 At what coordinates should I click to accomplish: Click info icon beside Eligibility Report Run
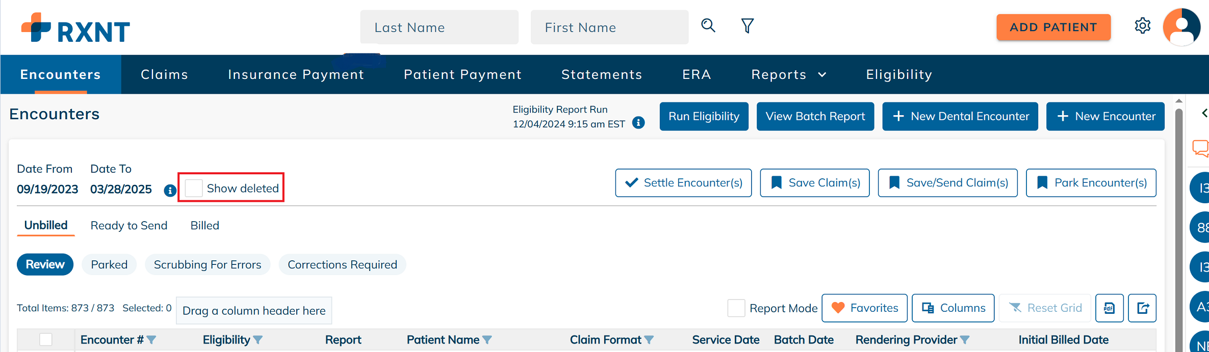pos(638,123)
